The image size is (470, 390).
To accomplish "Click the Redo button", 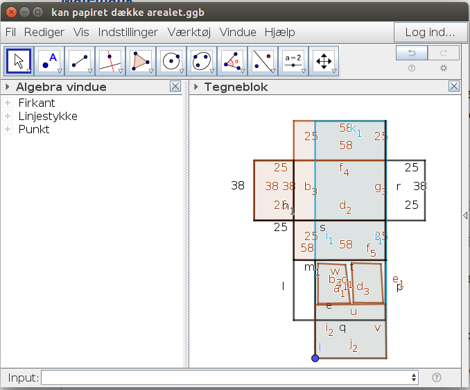I will (x=444, y=53).
